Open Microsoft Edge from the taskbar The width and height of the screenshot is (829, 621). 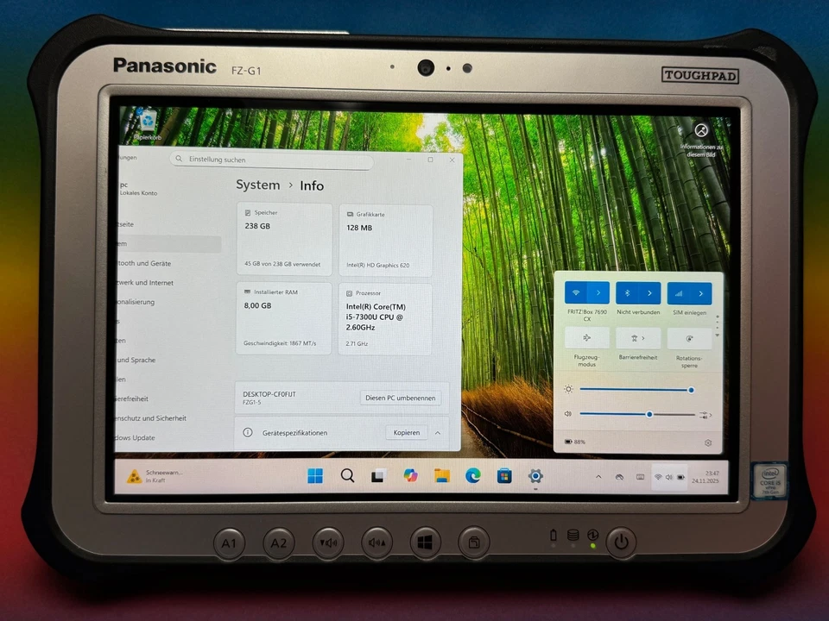click(x=473, y=475)
